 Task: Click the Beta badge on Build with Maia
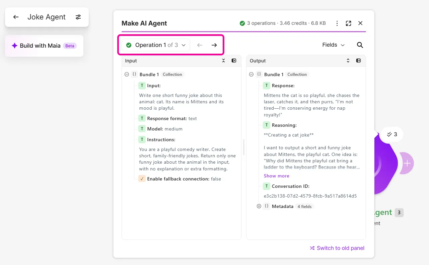tap(70, 46)
